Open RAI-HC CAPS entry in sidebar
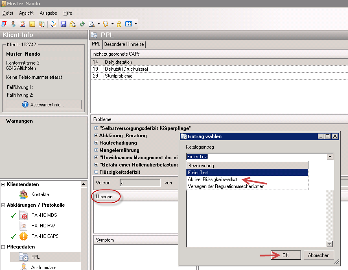 45,236
